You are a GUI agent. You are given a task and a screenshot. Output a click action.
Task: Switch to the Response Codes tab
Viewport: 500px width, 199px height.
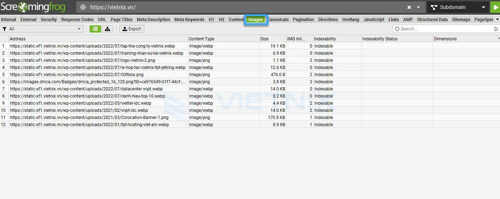click(77, 20)
